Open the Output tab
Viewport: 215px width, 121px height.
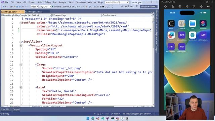(16, 109)
